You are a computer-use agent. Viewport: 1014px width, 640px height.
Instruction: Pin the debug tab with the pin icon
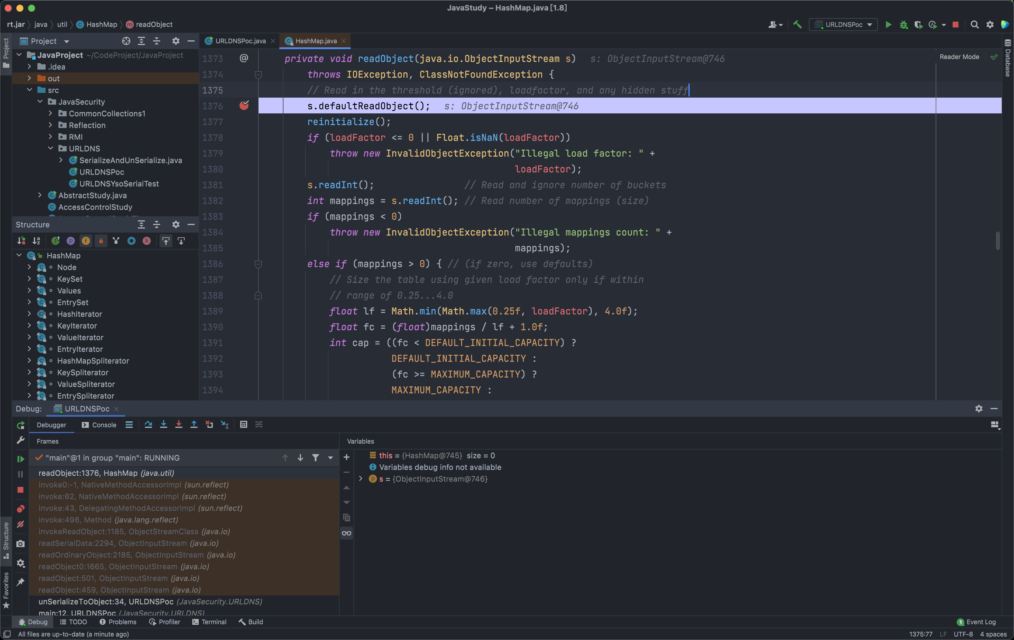pyautogui.click(x=20, y=582)
